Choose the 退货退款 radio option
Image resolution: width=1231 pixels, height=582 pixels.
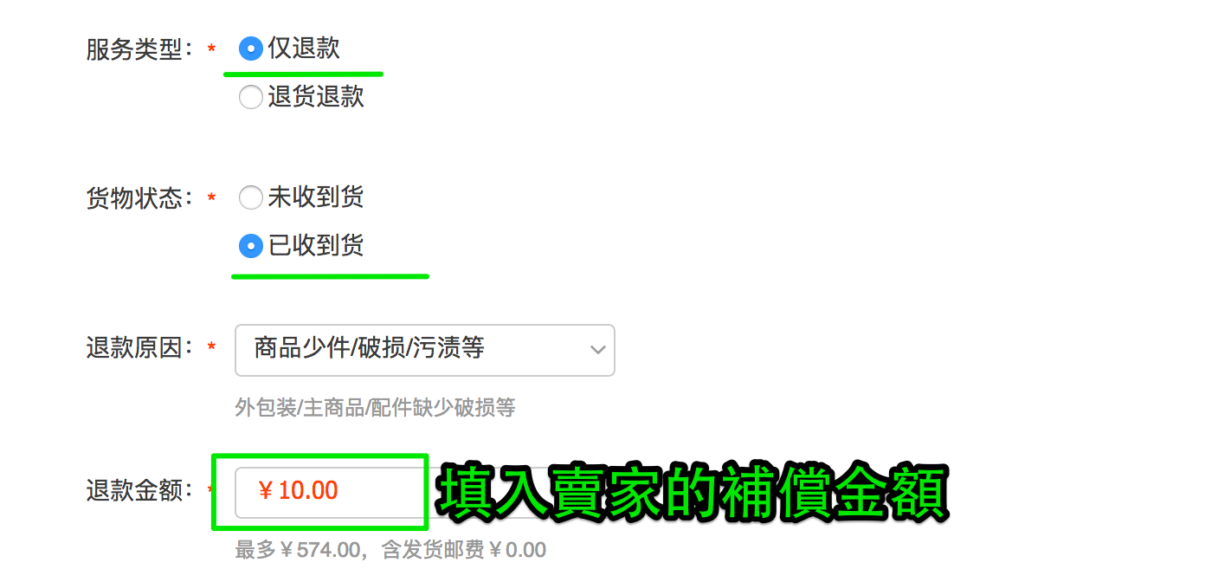pos(250,98)
